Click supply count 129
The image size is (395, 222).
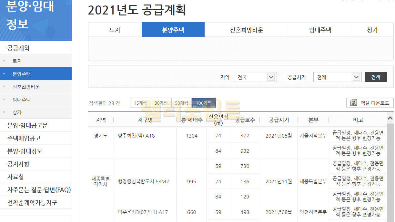pyautogui.click(x=245, y=197)
